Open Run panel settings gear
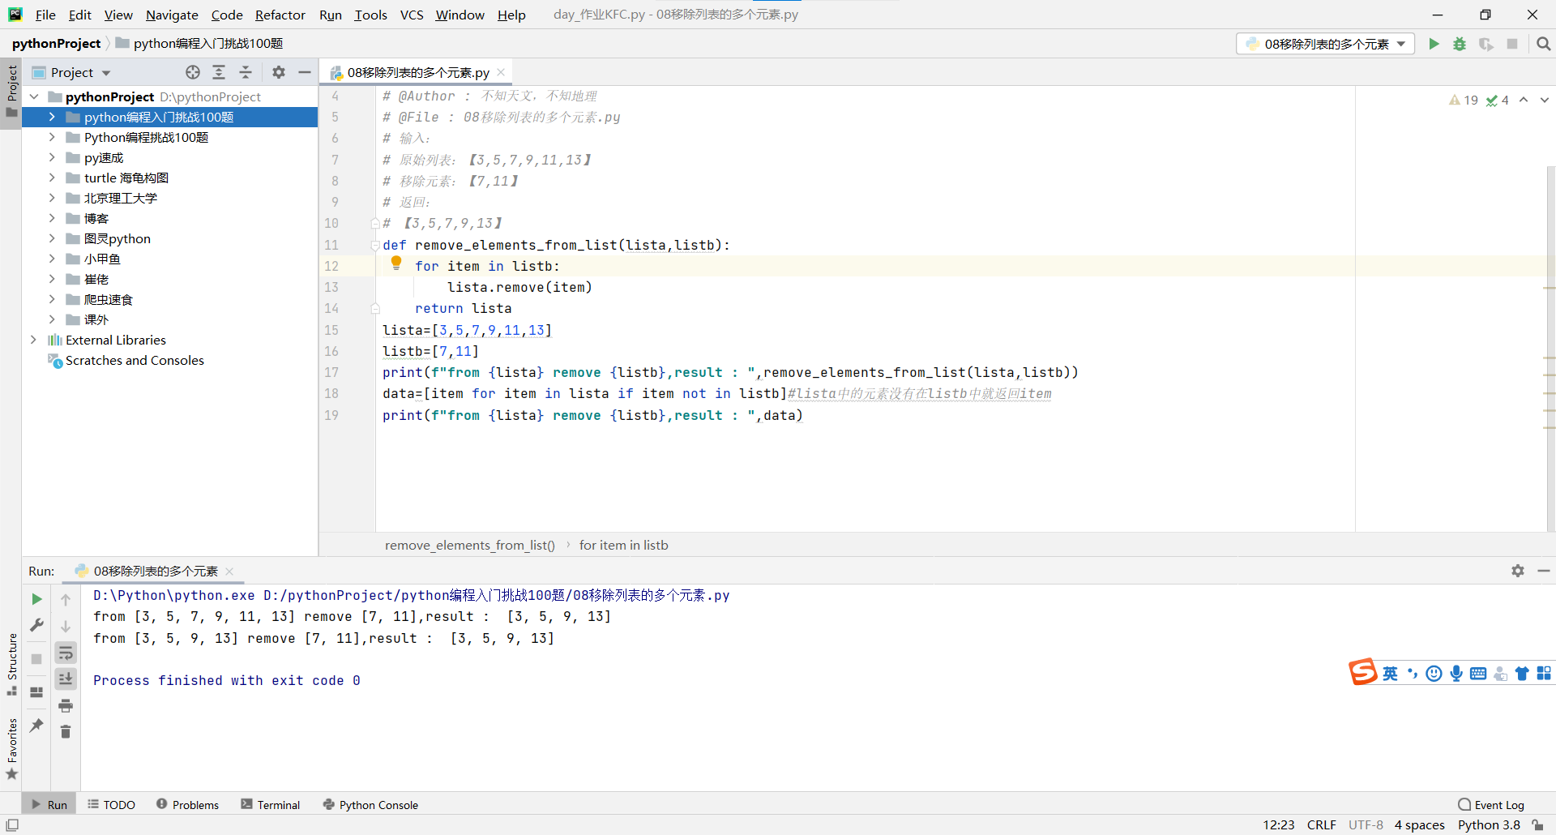The height and width of the screenshot is (835, 1556). 1518,571
